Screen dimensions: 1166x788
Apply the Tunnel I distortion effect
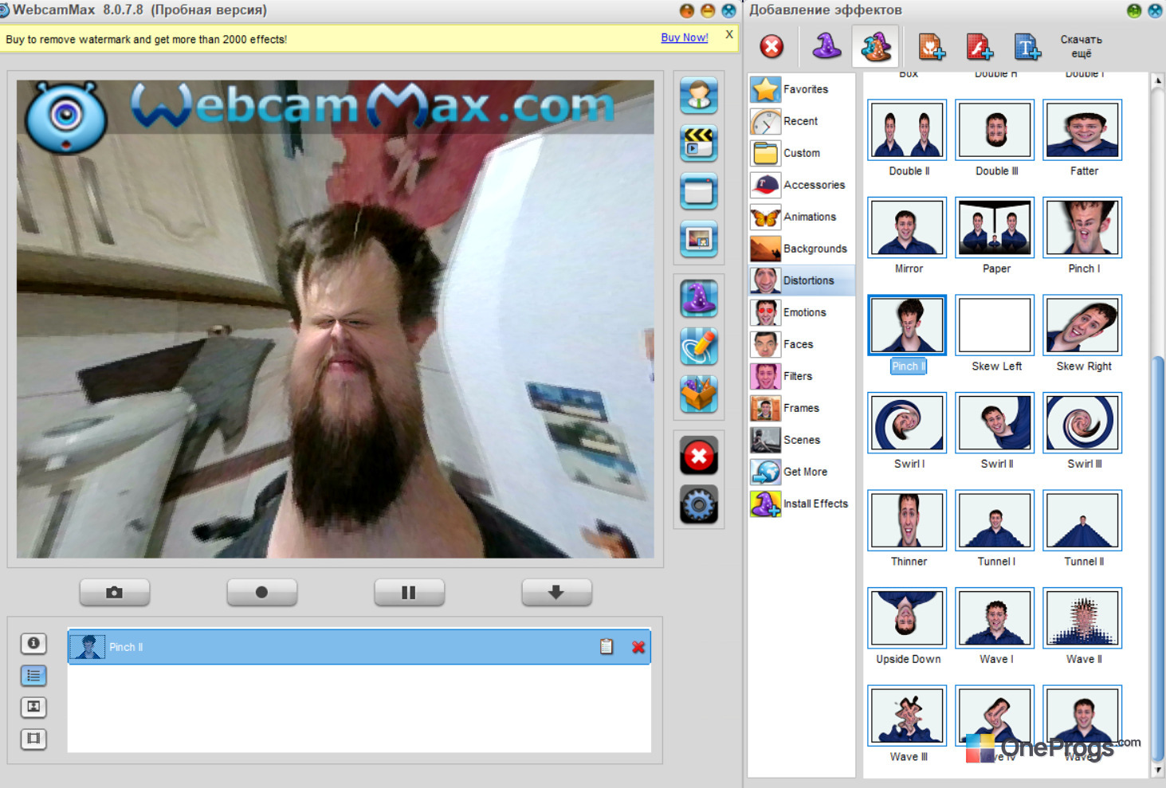(x=995, y=520)
